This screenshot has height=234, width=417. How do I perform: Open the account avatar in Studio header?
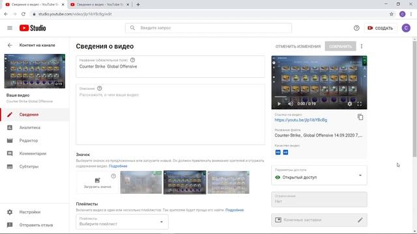coord(406,28)
